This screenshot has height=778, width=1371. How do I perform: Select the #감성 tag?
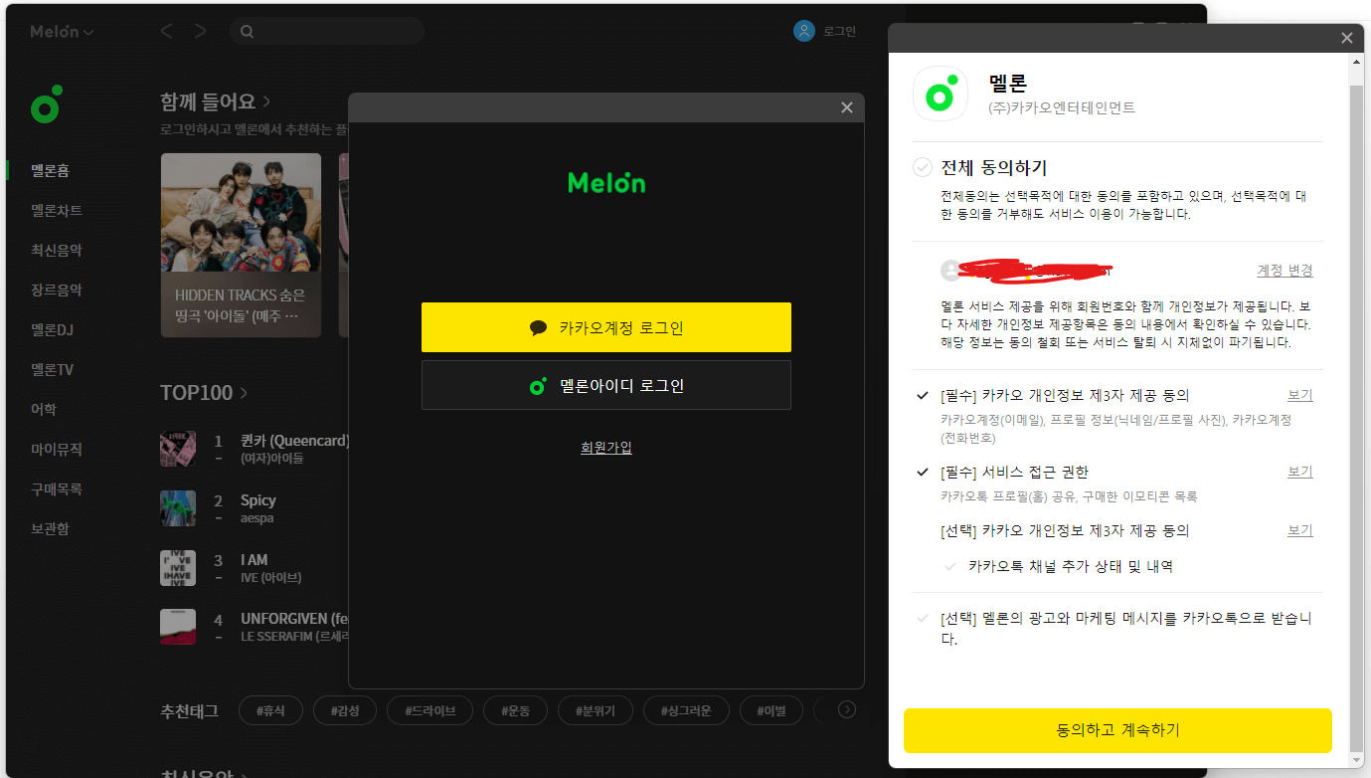[x=345, y=710]
